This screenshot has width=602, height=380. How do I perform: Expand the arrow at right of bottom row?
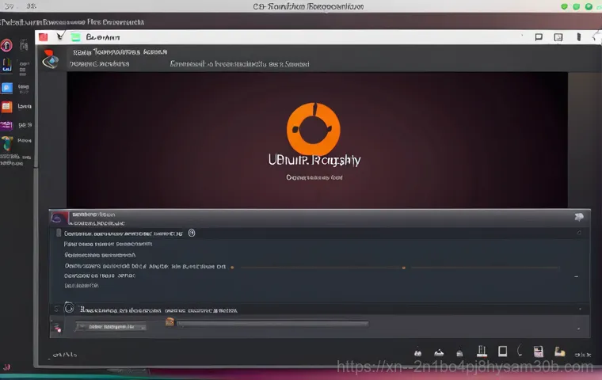pyautogui.click(x=578, y=329)
